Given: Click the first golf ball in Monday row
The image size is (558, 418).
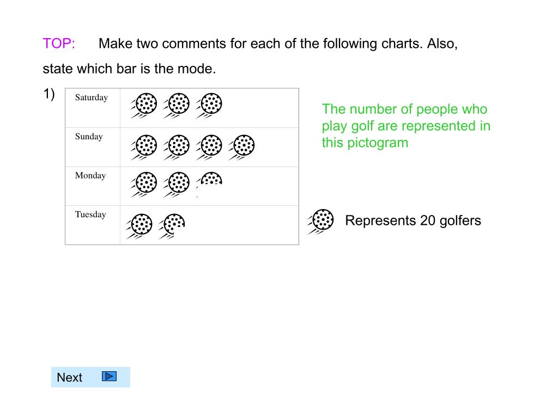Looking at the screenshot, I should [144, 184].
